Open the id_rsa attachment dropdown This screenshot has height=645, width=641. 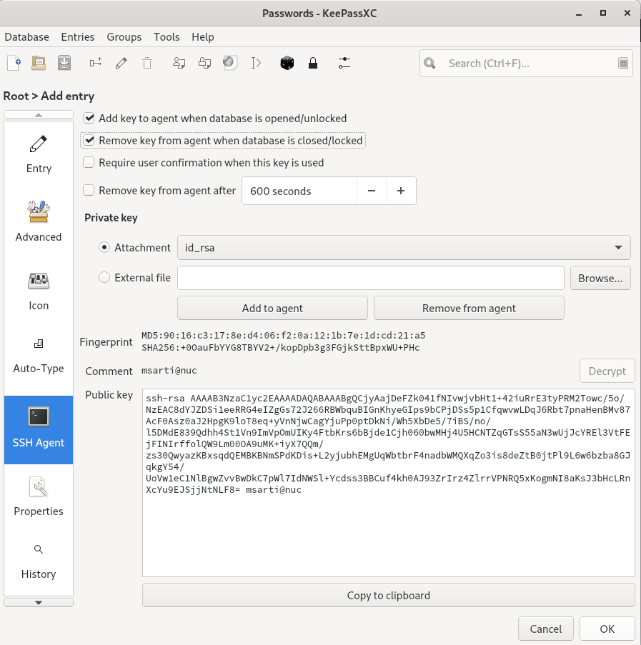pos(404,248)
